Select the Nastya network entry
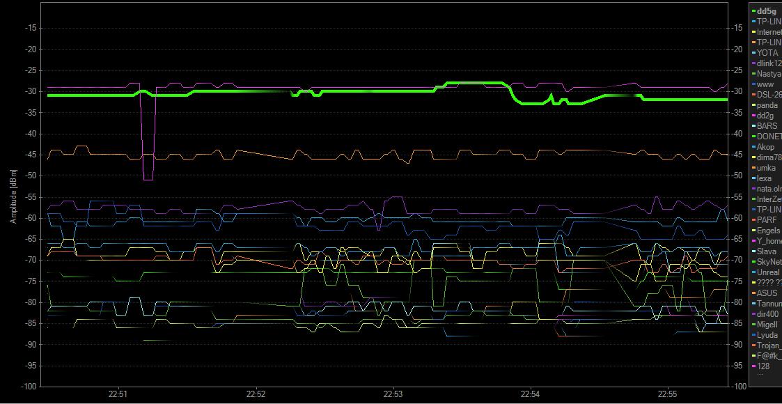 pyautogui.click(x=765, y=73)
